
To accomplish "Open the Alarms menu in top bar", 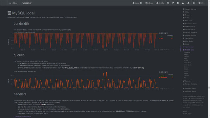I will (x=137, y=3).
